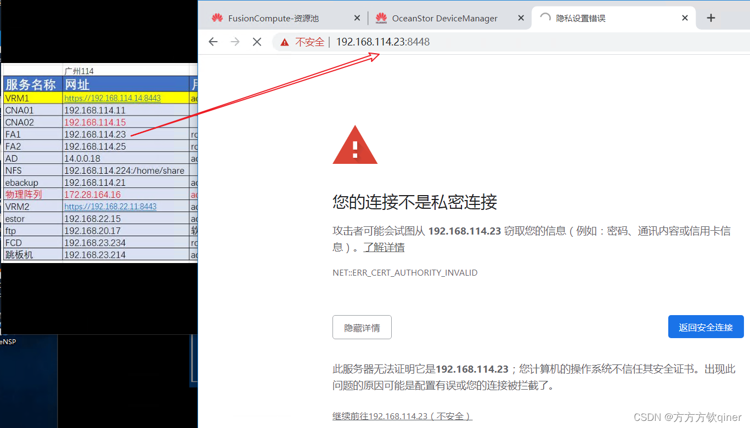
Task: Select the ftp cell
Action: point(32,231)
